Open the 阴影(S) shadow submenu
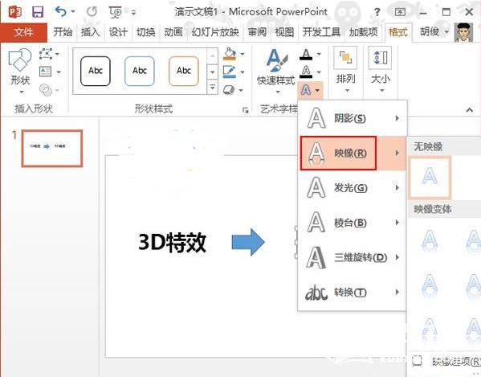The height and width of the screenshot is (377, 481). pyautogui.click(x=353, y=118)
